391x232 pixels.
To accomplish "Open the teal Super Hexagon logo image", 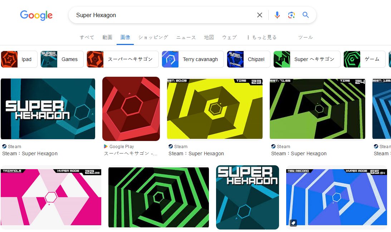I will coord(48,109).
